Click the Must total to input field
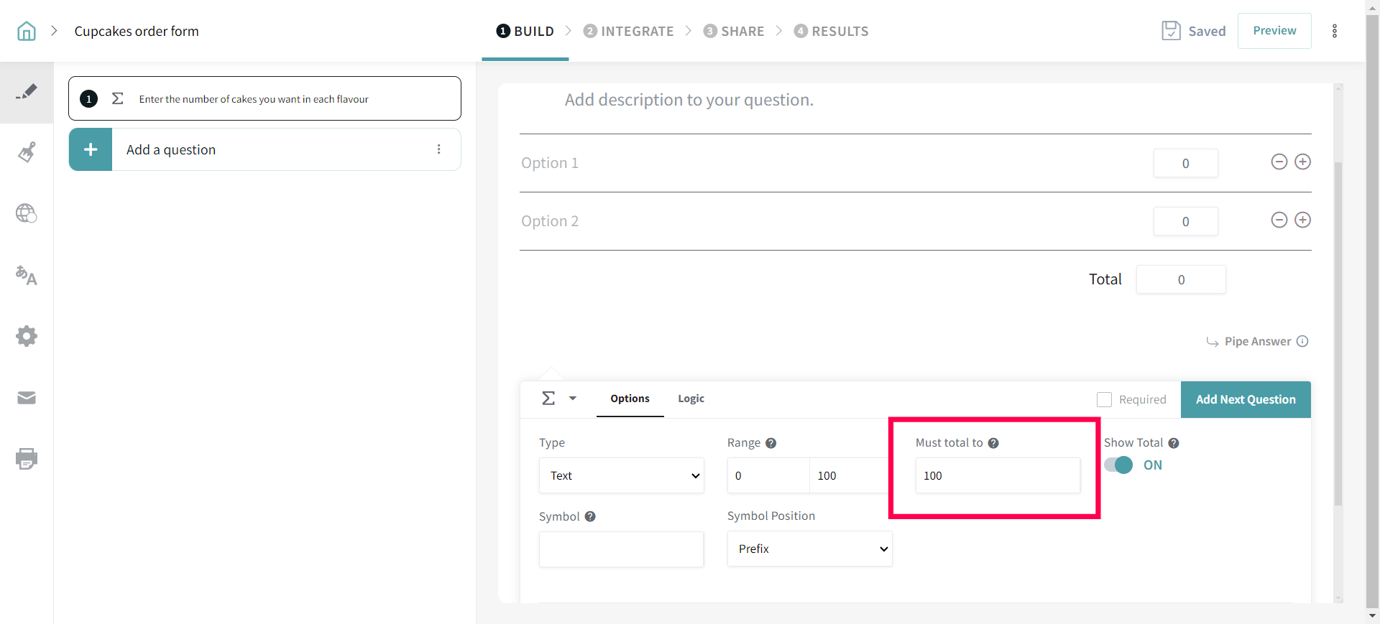The image size is (1380, 624). click(x=997, y=475)
